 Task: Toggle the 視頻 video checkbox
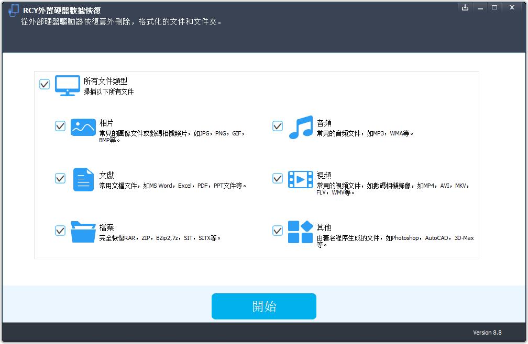click(x=278, y=178)
